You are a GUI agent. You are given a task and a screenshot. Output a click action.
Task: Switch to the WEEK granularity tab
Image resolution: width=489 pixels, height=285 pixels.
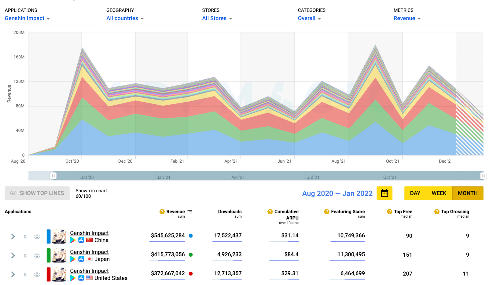tap(439, 193)
